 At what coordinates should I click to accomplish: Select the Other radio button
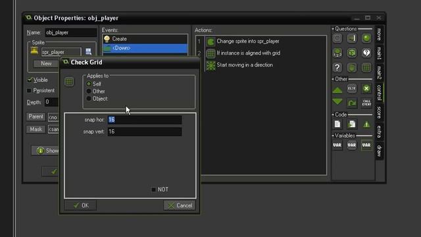coord(89,92)
